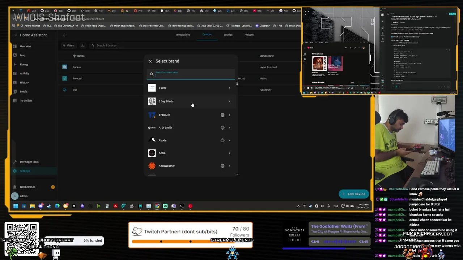Image resolution: width=463 pixels, height=260 pixels.
Task: Click the ENG language tray indicator
Action: [336, 206]
